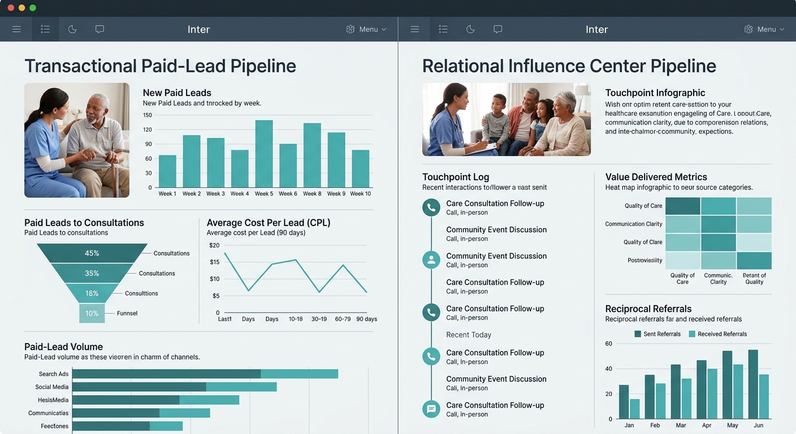Select the Week 8 bar in New Paid Leads

(312, 155)
